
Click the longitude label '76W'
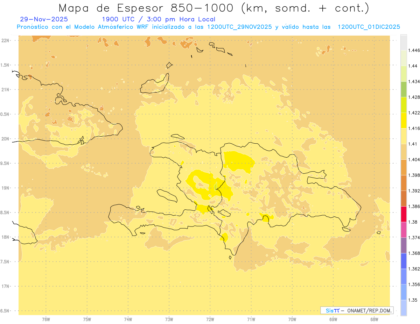[46, 319]
